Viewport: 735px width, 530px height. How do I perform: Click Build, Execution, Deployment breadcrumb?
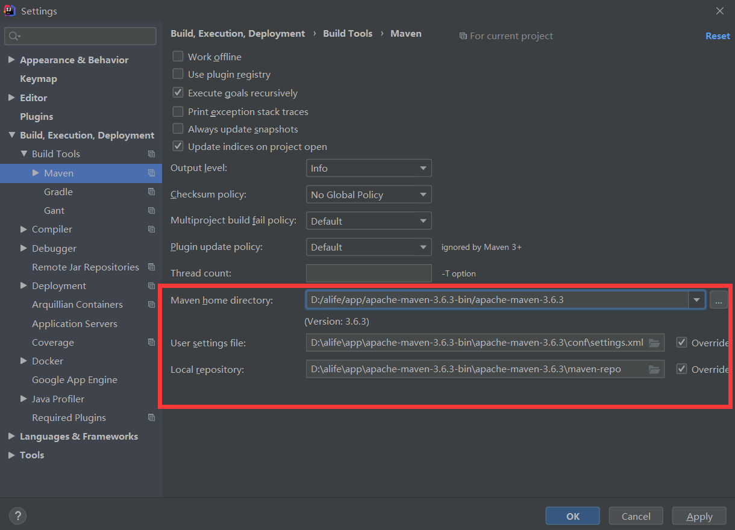point(238,34)
